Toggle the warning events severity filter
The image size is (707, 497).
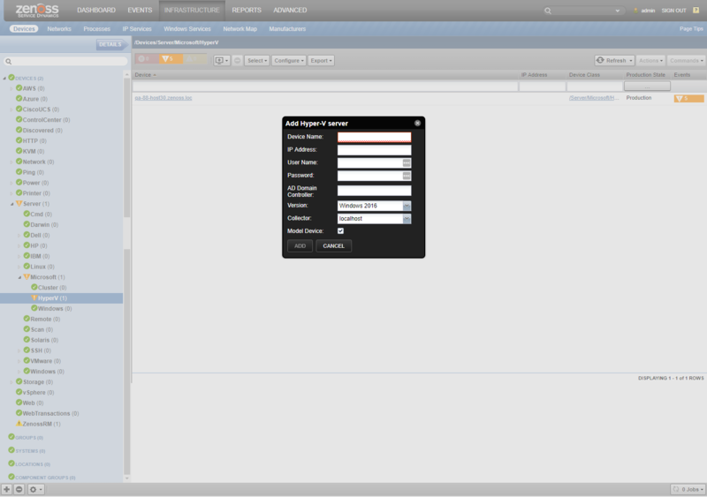click(195, 59)
